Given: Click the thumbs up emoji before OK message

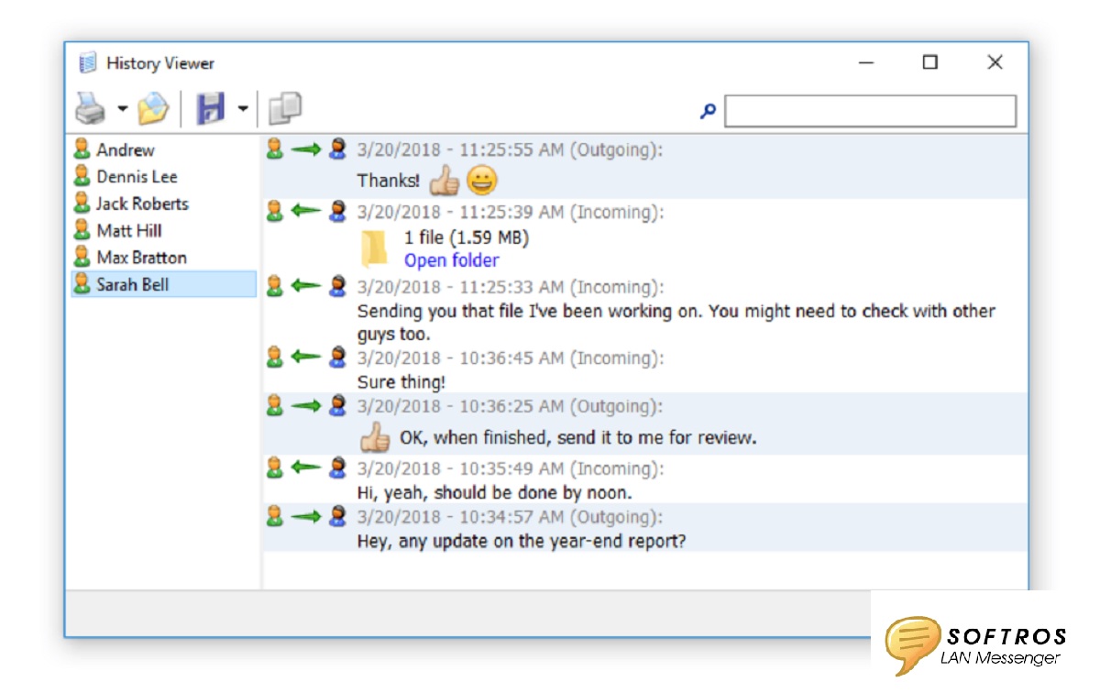Looking at the screenshot, I should click(374, 437).
